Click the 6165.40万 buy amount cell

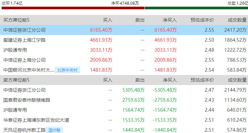[101, 30]
